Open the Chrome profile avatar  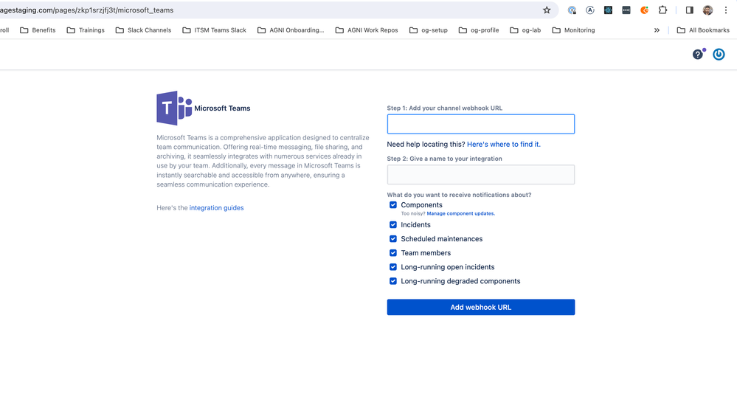(x=707, y=10)
